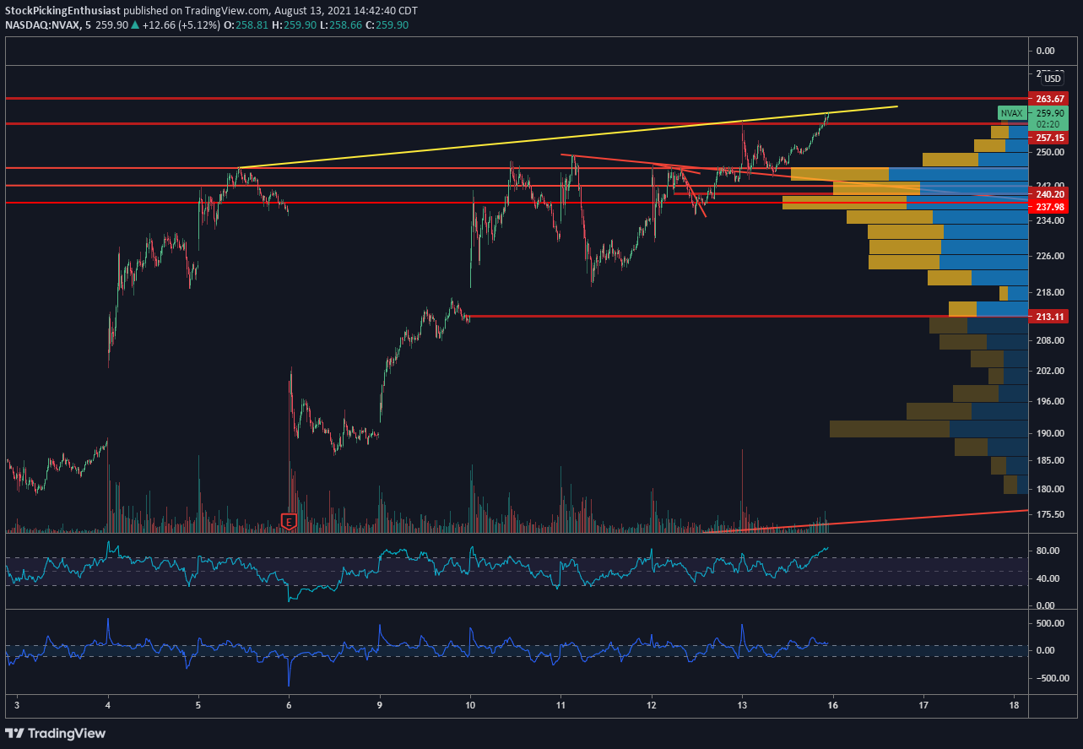Click the TradingView logo at bottom left
Screen dimensions: 1083x749
[56, 733]
